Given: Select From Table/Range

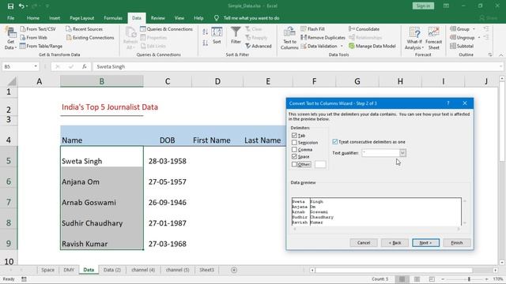Looking at the screenshot, I should coord(41,46).
